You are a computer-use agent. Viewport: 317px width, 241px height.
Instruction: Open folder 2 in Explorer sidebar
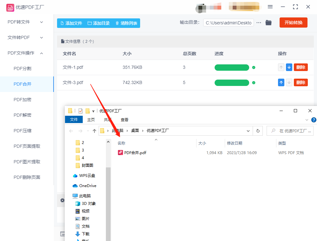(x=80, y=143)
